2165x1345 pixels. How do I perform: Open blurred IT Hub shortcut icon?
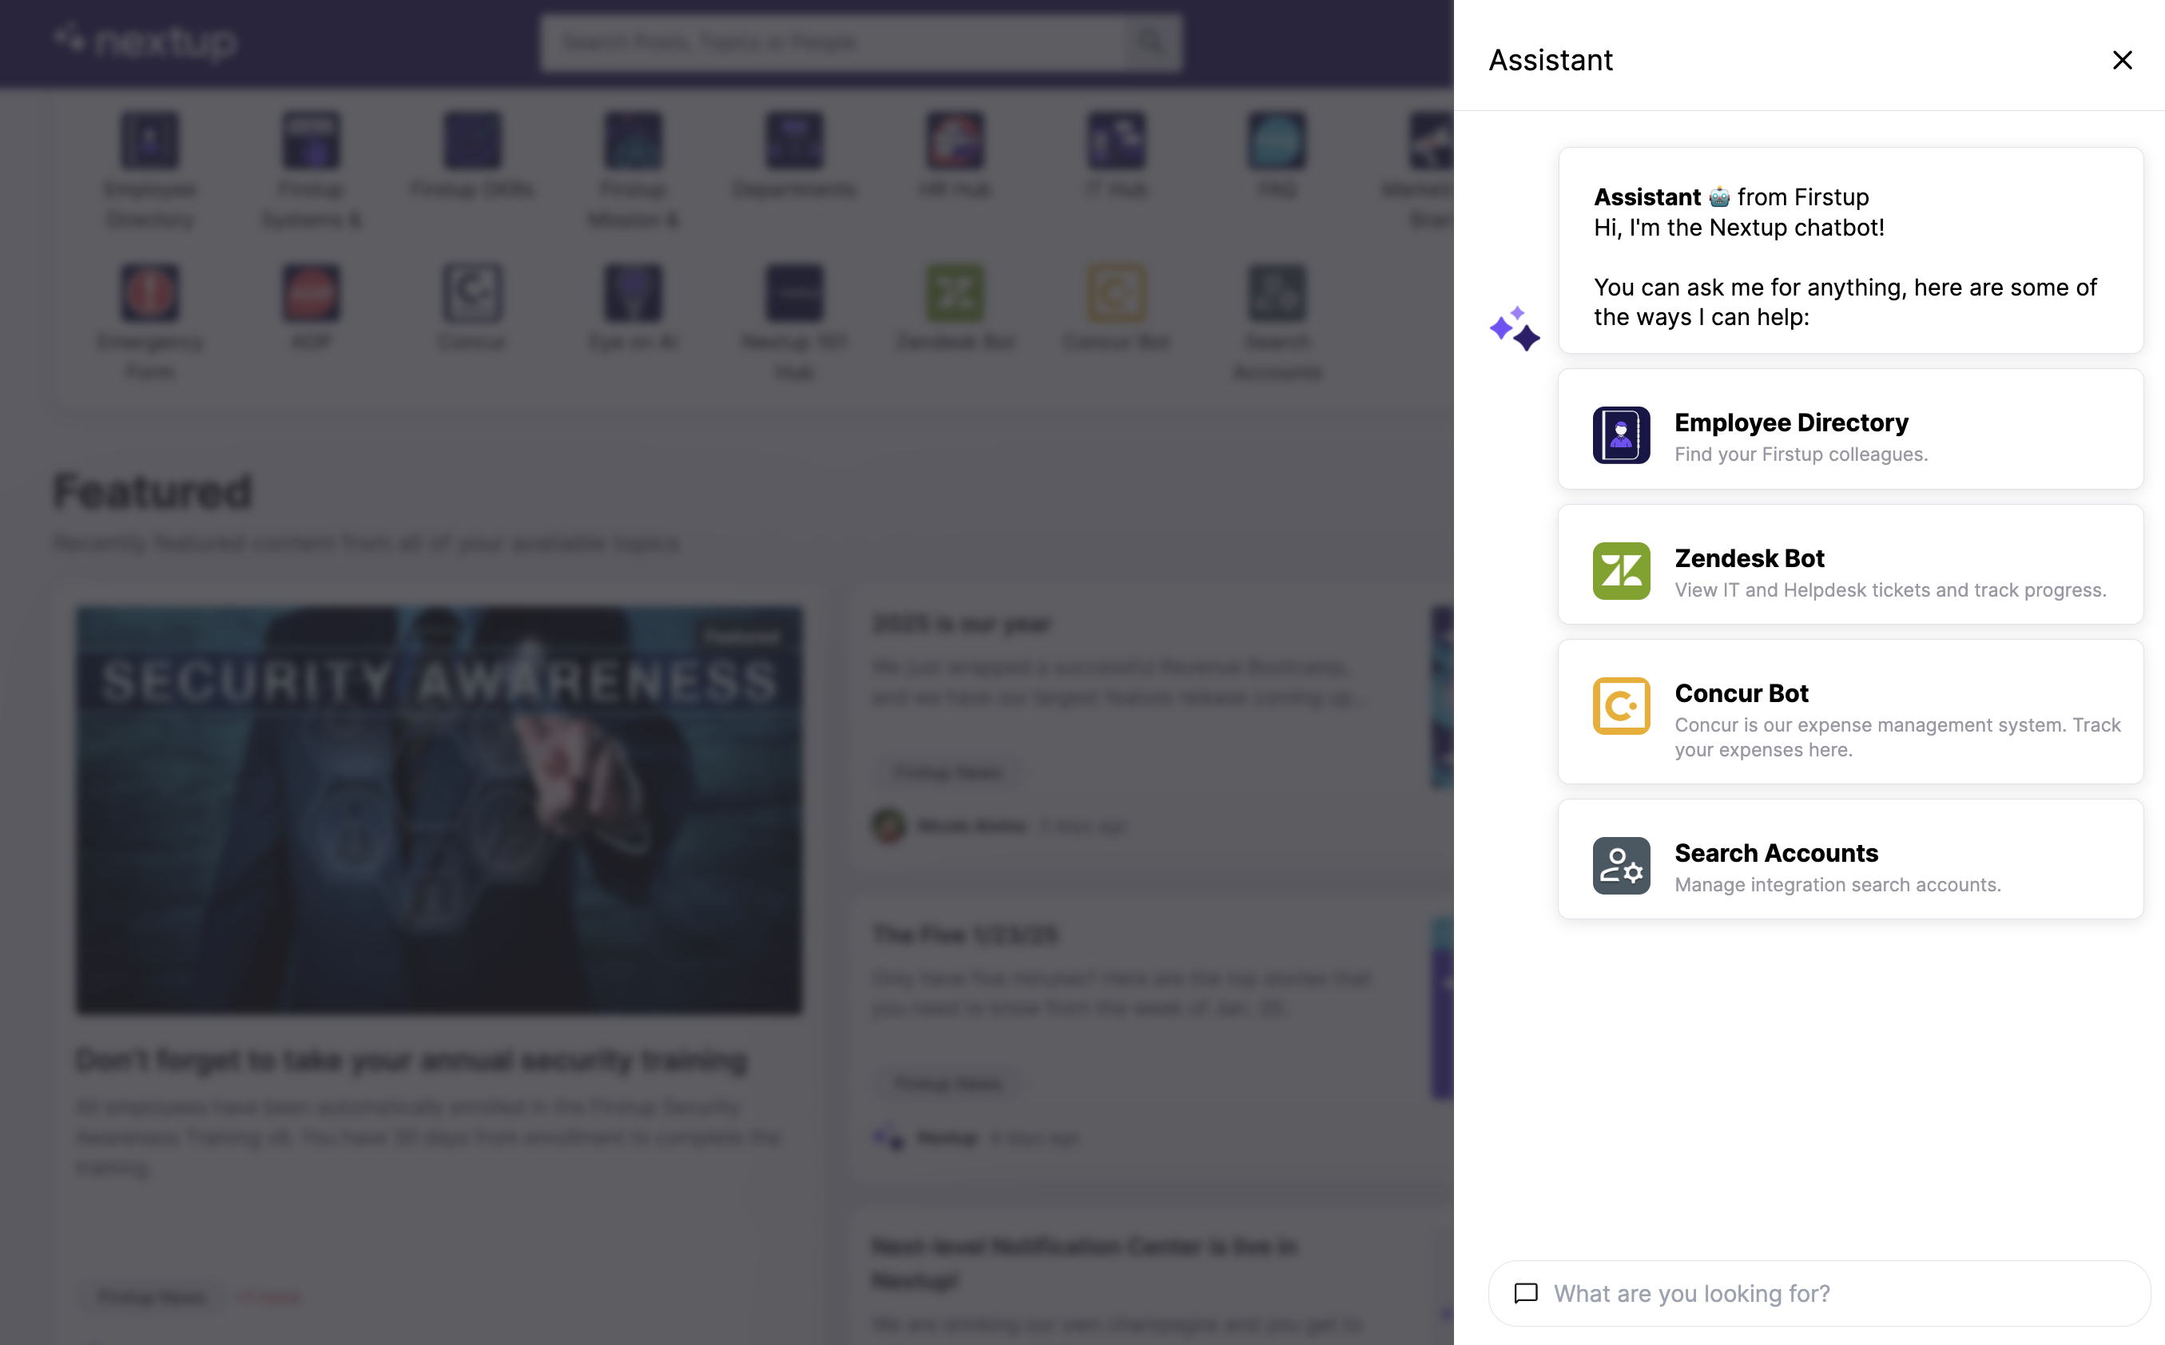[x=1115, y=141]
